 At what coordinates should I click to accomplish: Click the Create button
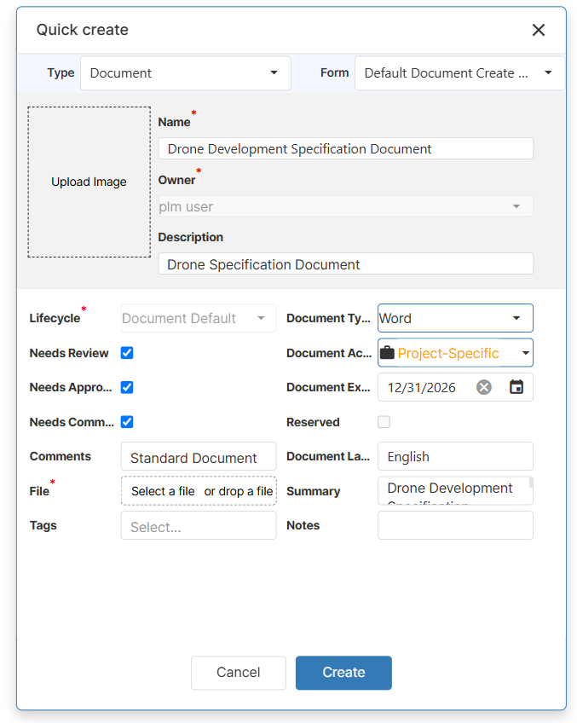(343, 672)
